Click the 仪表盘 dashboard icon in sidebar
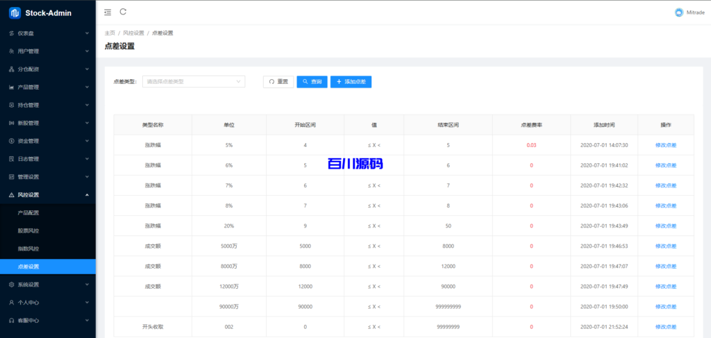The width and height of the screenshot is (711, 338). pyautogui.click(x=11, y=33)
